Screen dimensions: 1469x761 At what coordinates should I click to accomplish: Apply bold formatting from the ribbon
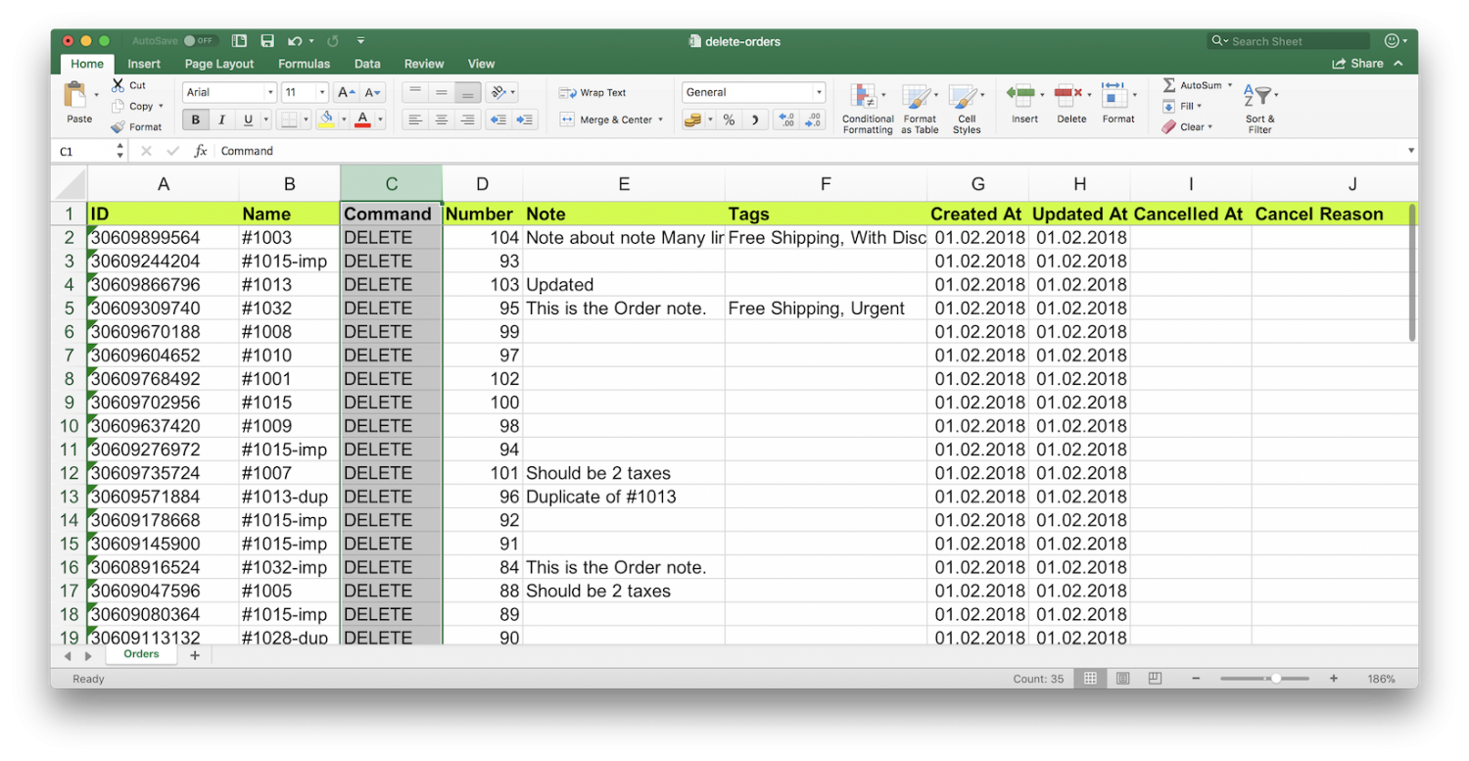195,119
